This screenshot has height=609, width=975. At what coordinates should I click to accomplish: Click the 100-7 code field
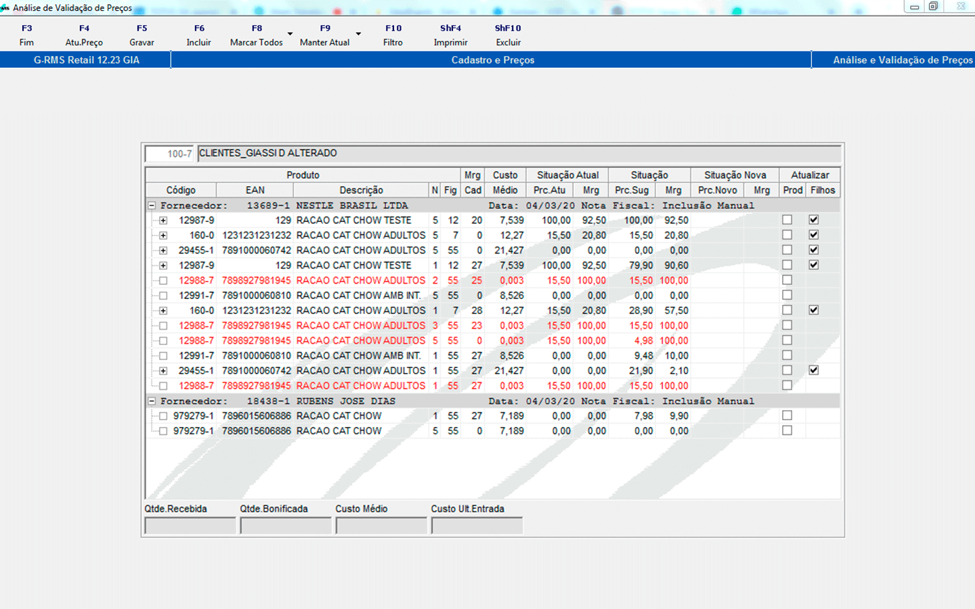pyautogui.click(x=170, y=154)
